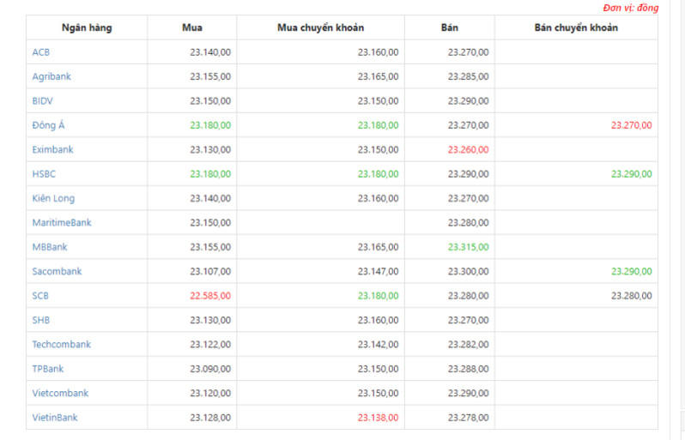
Task: Select VietinBank's red transfer-buy value 23.138,00
Action: pyautogui.click(x=378, y=418)
